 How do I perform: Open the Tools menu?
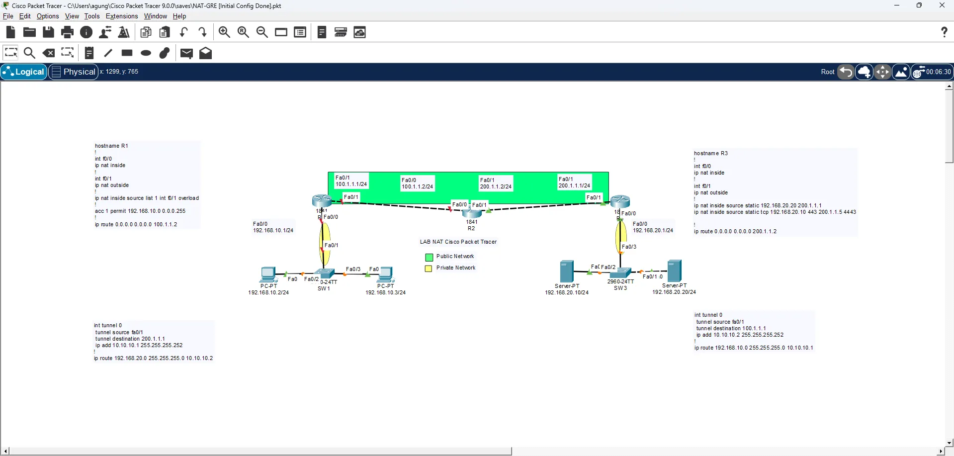(92, 16)
